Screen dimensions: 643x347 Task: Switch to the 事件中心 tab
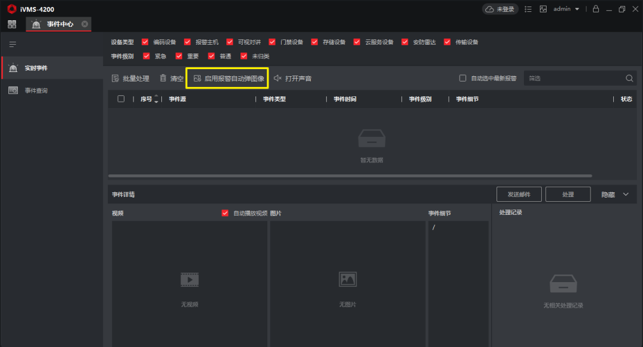pyautogui.click(x=58, y=24)
